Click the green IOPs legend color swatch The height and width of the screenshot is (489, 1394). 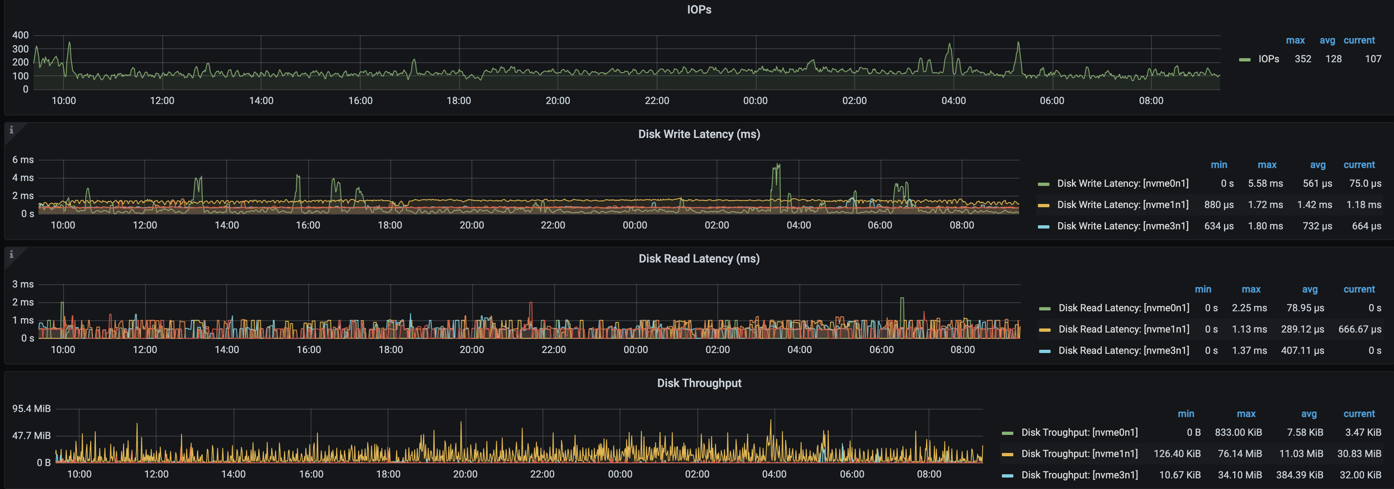(x=1244, y=59)
